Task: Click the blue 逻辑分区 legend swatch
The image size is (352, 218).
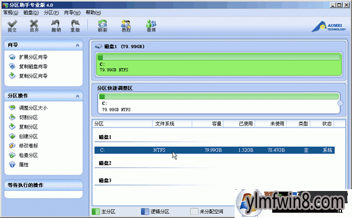Action: [145, 212]
